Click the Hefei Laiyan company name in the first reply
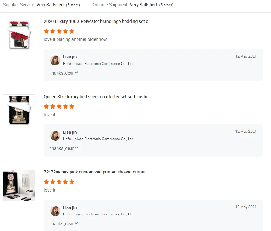This screenshot has width=271, height=231. (98, 64)
